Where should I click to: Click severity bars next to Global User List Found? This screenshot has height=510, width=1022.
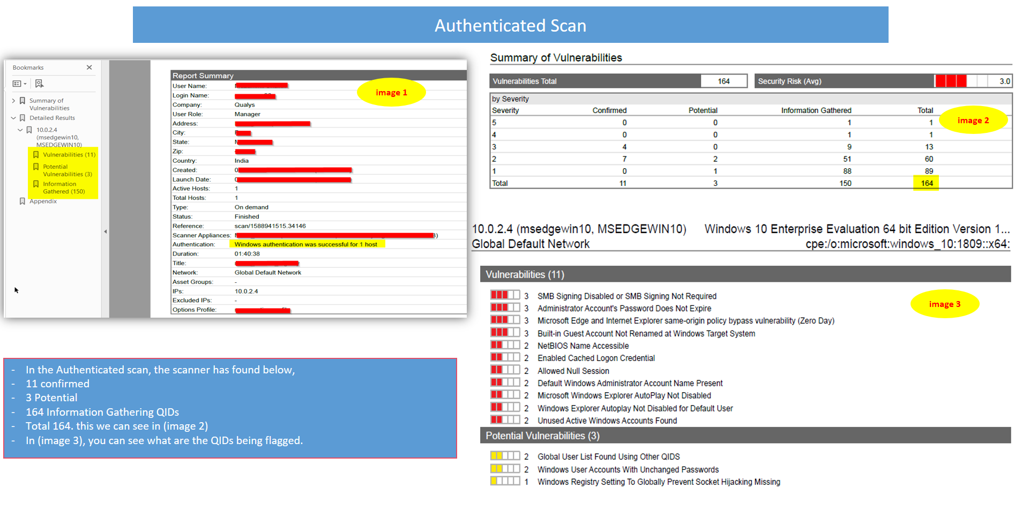504,456
